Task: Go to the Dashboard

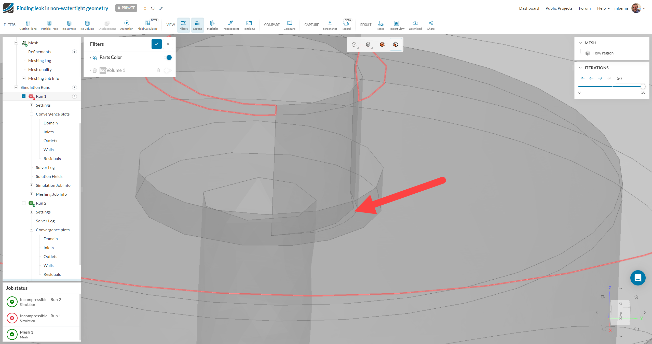Action: pos(529,8)
